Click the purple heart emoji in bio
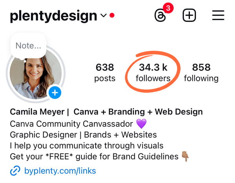 coord(141,124)
